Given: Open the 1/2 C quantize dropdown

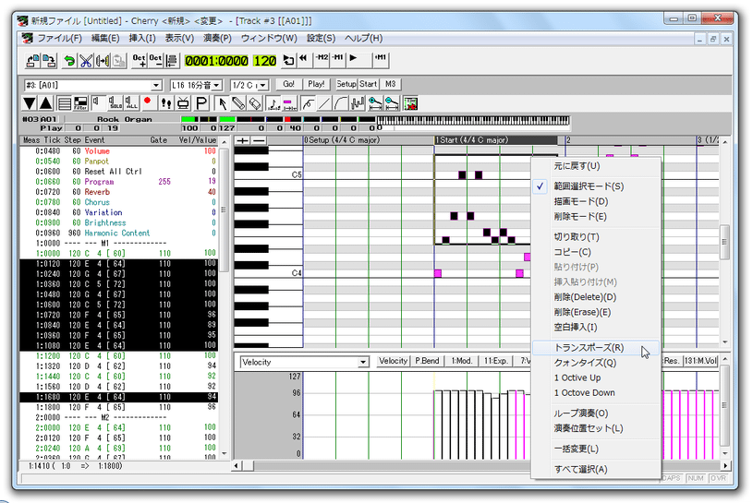Looking at the screenshot, I should pos(262,85).
